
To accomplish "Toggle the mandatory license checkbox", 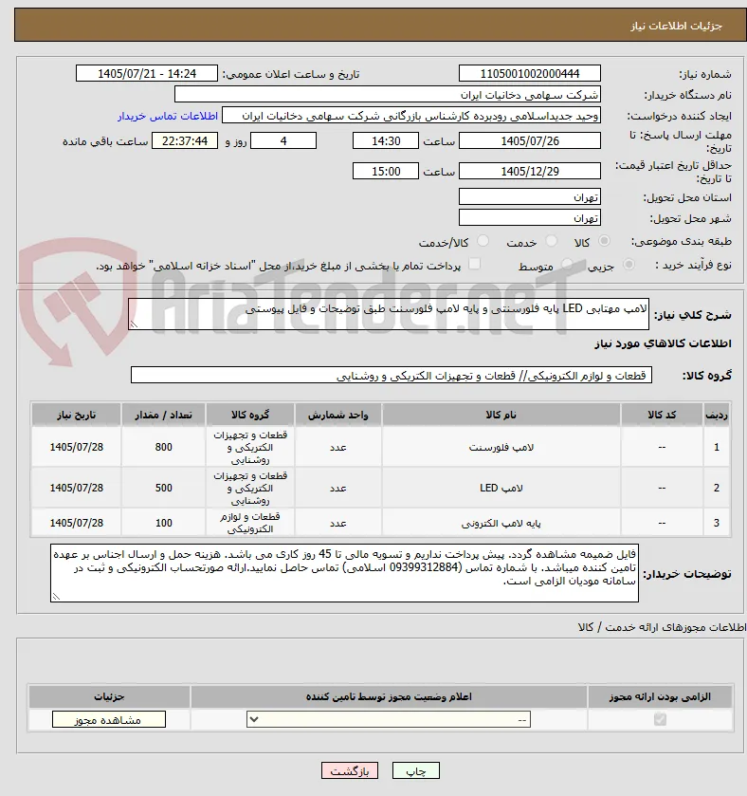I will coord(660,719).
